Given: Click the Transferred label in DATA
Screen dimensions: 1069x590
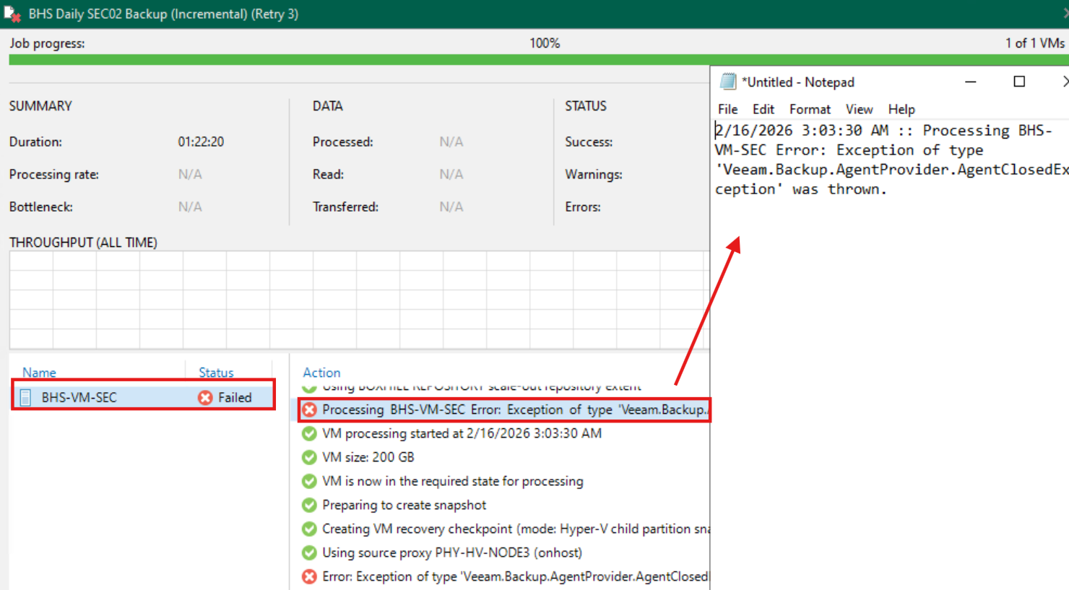Looking at the screenshot, I should tap(345, 207).
